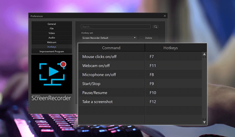235x137 pixels.
Task: Select the Mouse clicks on/off command row
Action: (111, 57)
